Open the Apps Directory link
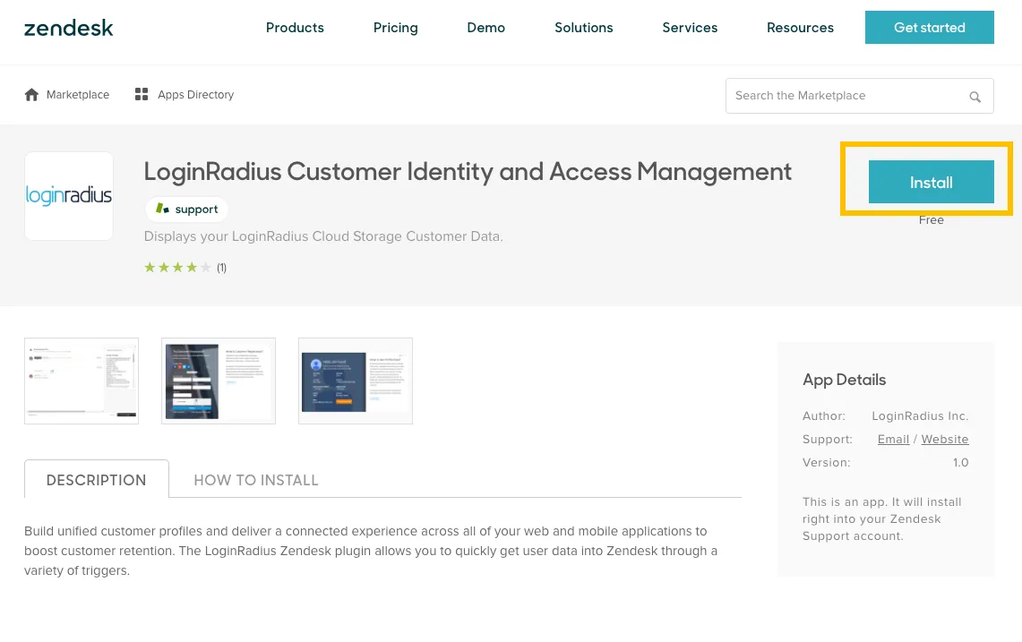 pos(195,95)
